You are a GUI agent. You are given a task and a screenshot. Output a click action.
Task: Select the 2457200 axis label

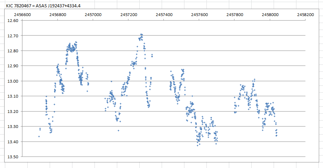128,15
